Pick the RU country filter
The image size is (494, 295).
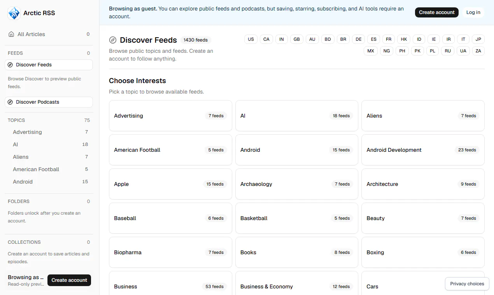pos(448,51)
